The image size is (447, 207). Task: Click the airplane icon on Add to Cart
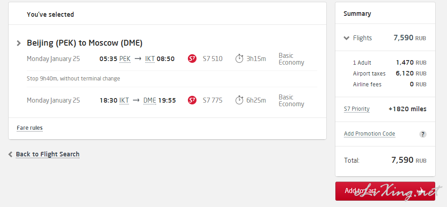click(x=421, y=191)
